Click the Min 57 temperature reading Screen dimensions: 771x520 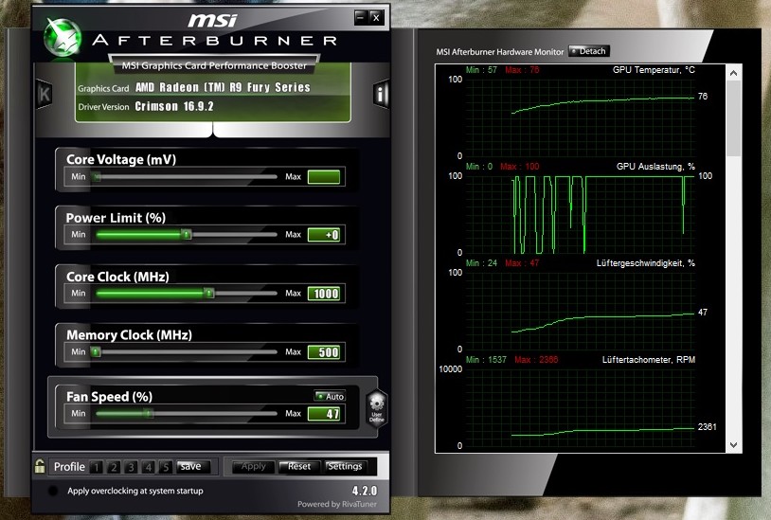pyautogui.click(x=481, y=70)
